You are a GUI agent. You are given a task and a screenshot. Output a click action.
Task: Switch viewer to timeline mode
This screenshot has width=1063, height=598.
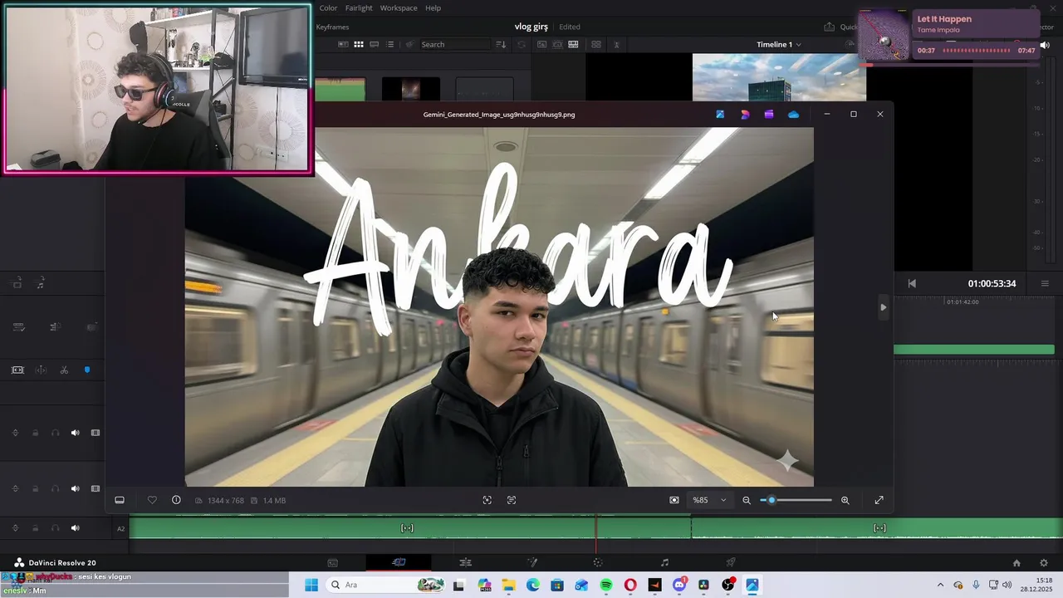point(573,44)
